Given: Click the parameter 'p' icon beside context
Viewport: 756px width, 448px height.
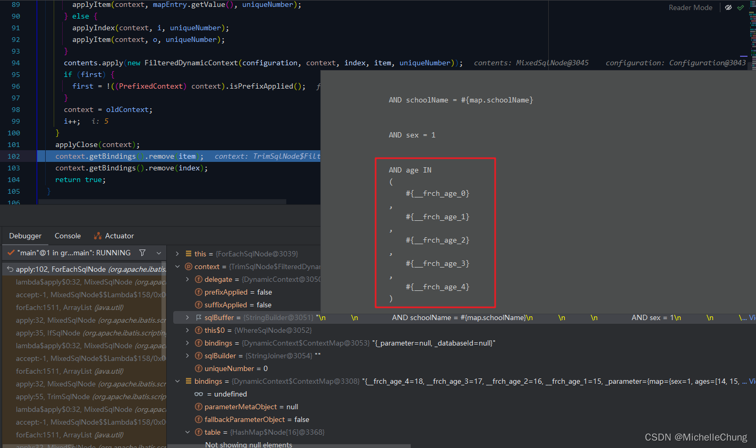Looking at the screenshot, I should 188,266.
